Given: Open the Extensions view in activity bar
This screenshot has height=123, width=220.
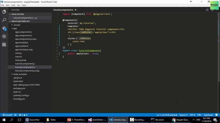Looking at the screenshot, I should point(4,44).
